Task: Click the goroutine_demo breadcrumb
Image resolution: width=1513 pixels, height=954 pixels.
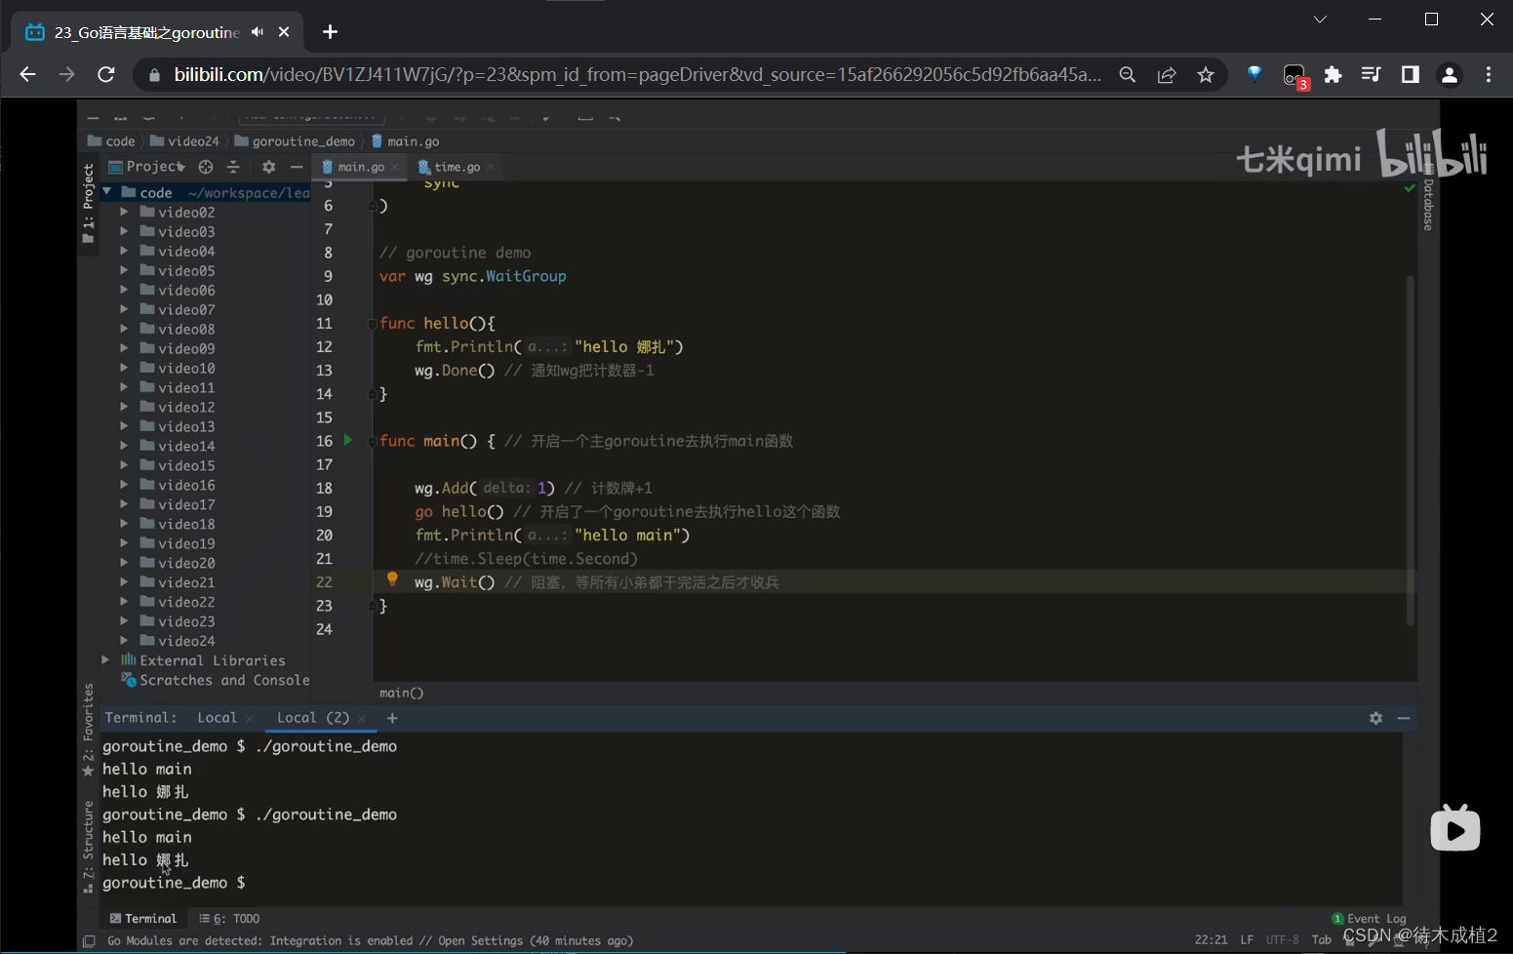Action: pos(295,141)
